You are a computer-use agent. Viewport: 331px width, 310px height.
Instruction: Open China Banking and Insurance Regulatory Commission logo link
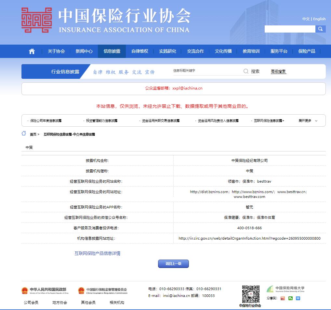click(103, 290)
